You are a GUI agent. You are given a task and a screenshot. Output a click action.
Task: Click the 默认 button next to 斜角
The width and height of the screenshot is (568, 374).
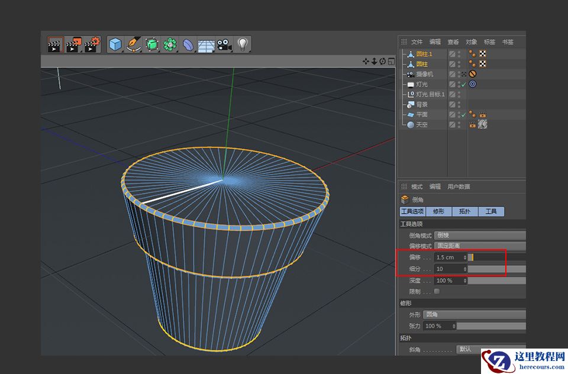pyautogui.click(x=466, y=347)
